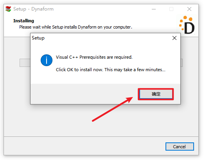Click the 确定 button to install prerequisites
The image size is (205, 160).
pyautogui.click(x=157, y=95)
